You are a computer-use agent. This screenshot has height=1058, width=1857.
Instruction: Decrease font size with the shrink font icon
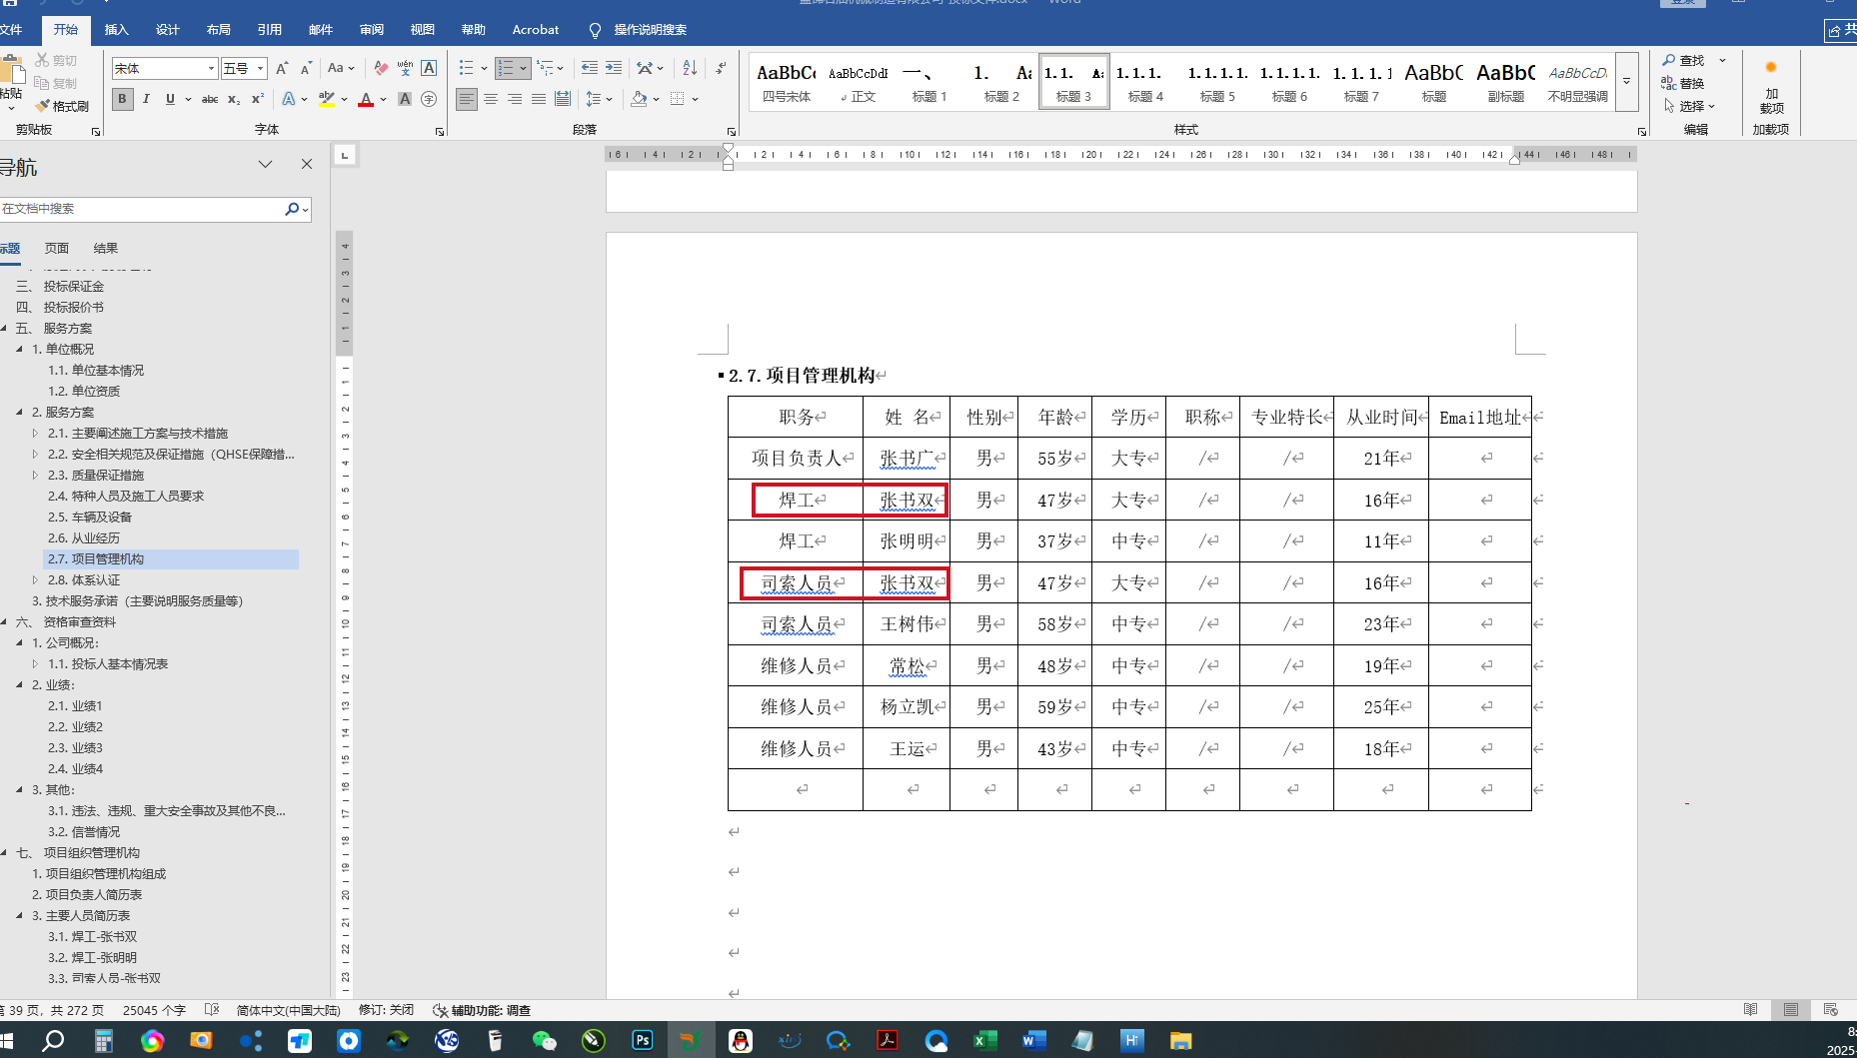(306, 68)
